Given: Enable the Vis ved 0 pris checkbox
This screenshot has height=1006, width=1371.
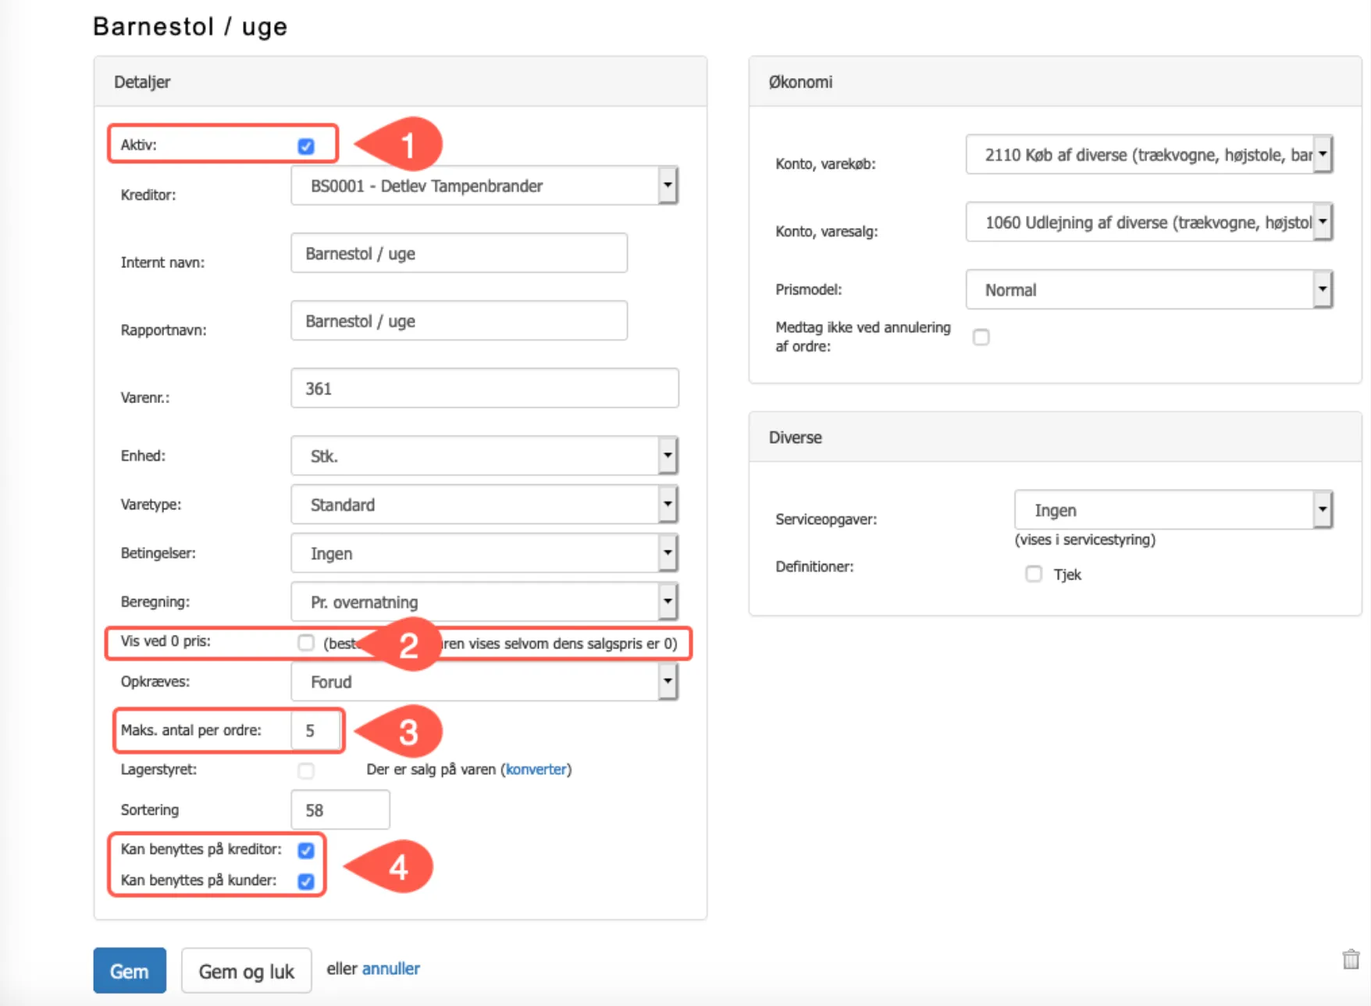Looking at the screenshot, I should tap(306, 643).
